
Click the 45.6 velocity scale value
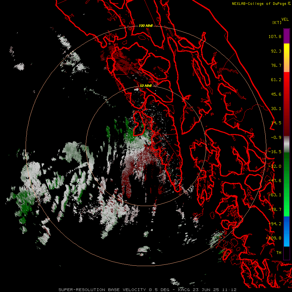276,94
